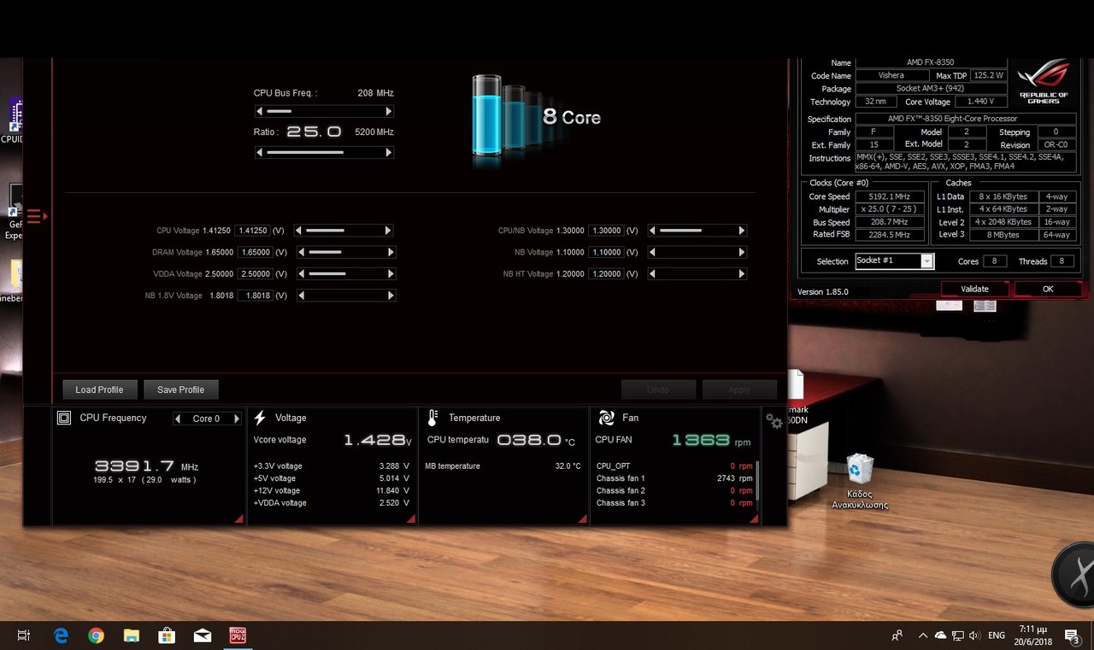Click the Republic of Gamers logo in CPU-Z
Image resolution: width=1094 pixels, height=650 pixels.
click(1043, 82)
